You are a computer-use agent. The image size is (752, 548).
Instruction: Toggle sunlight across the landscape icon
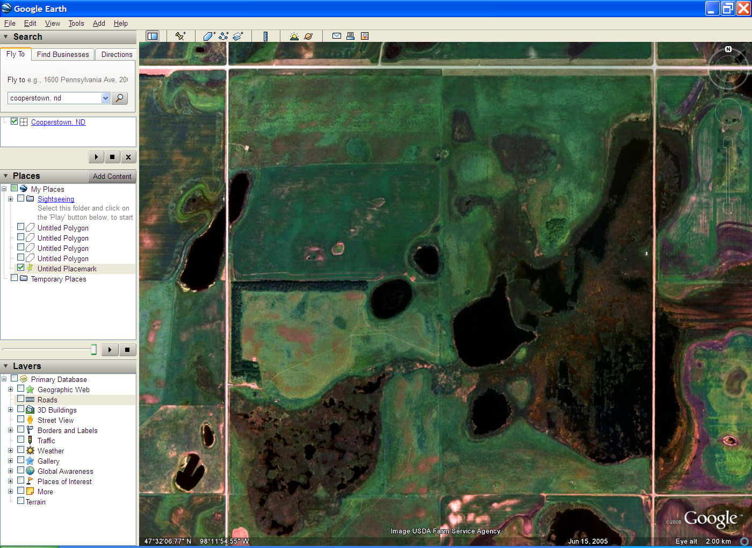[x=294, y=36]
